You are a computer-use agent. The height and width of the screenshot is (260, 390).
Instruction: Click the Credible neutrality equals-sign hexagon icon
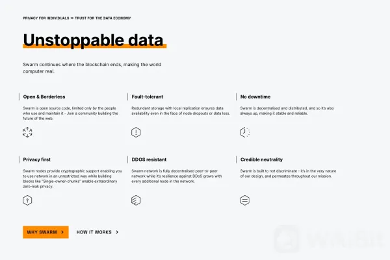[x=245, y=200]
